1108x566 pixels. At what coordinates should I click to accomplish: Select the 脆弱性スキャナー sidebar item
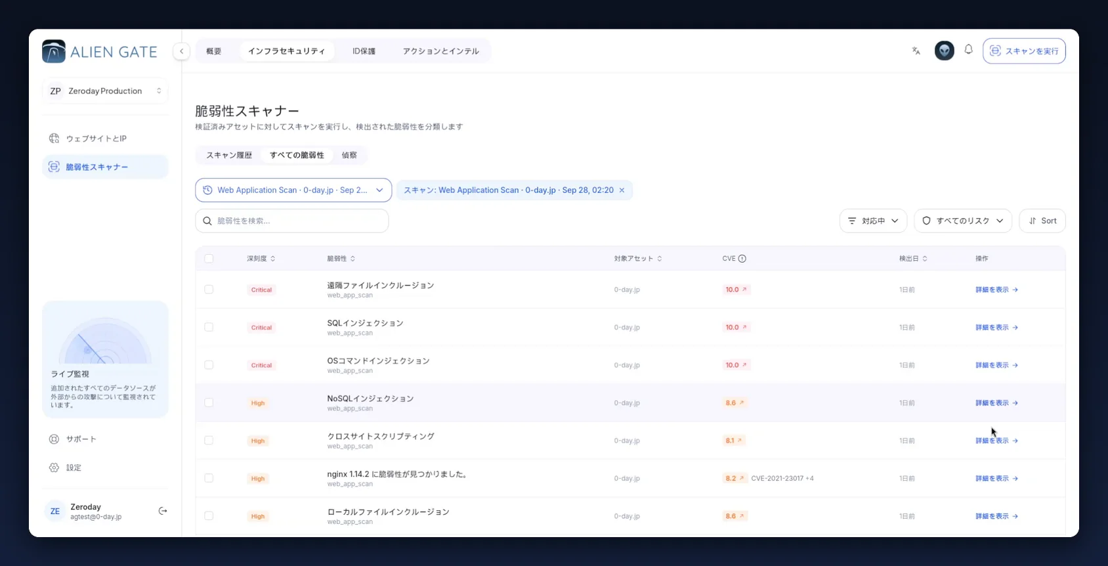point(105,167)
